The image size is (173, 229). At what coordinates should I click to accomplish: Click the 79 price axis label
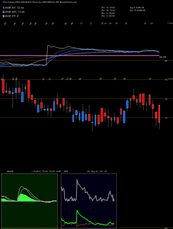click(x=166, y=80)
